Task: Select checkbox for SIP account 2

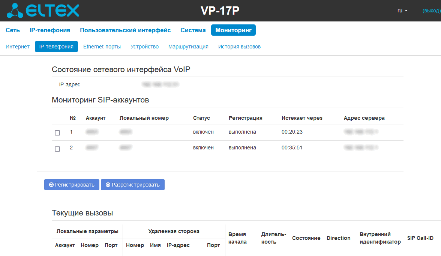Action: pyautogui.click(x=57, y=149)
